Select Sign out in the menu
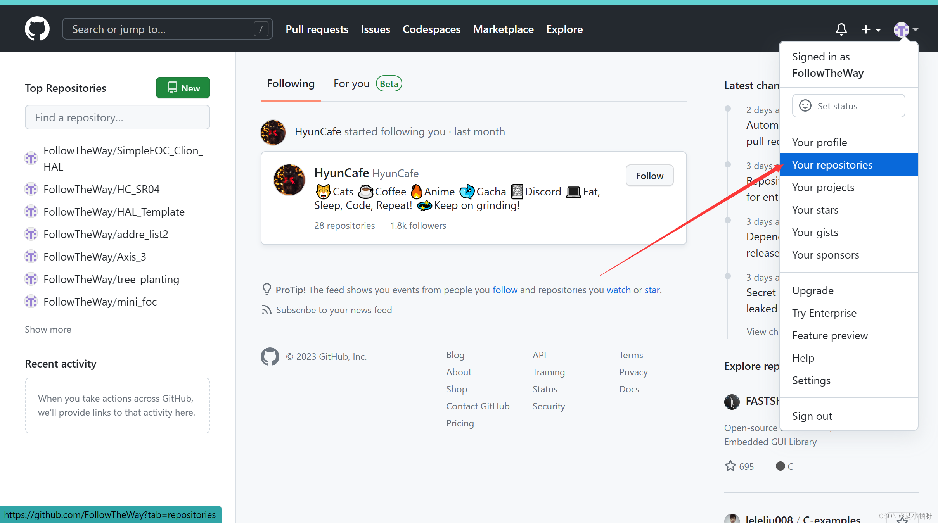The height and width of the screenshot is (523, 938). (812, 416)
